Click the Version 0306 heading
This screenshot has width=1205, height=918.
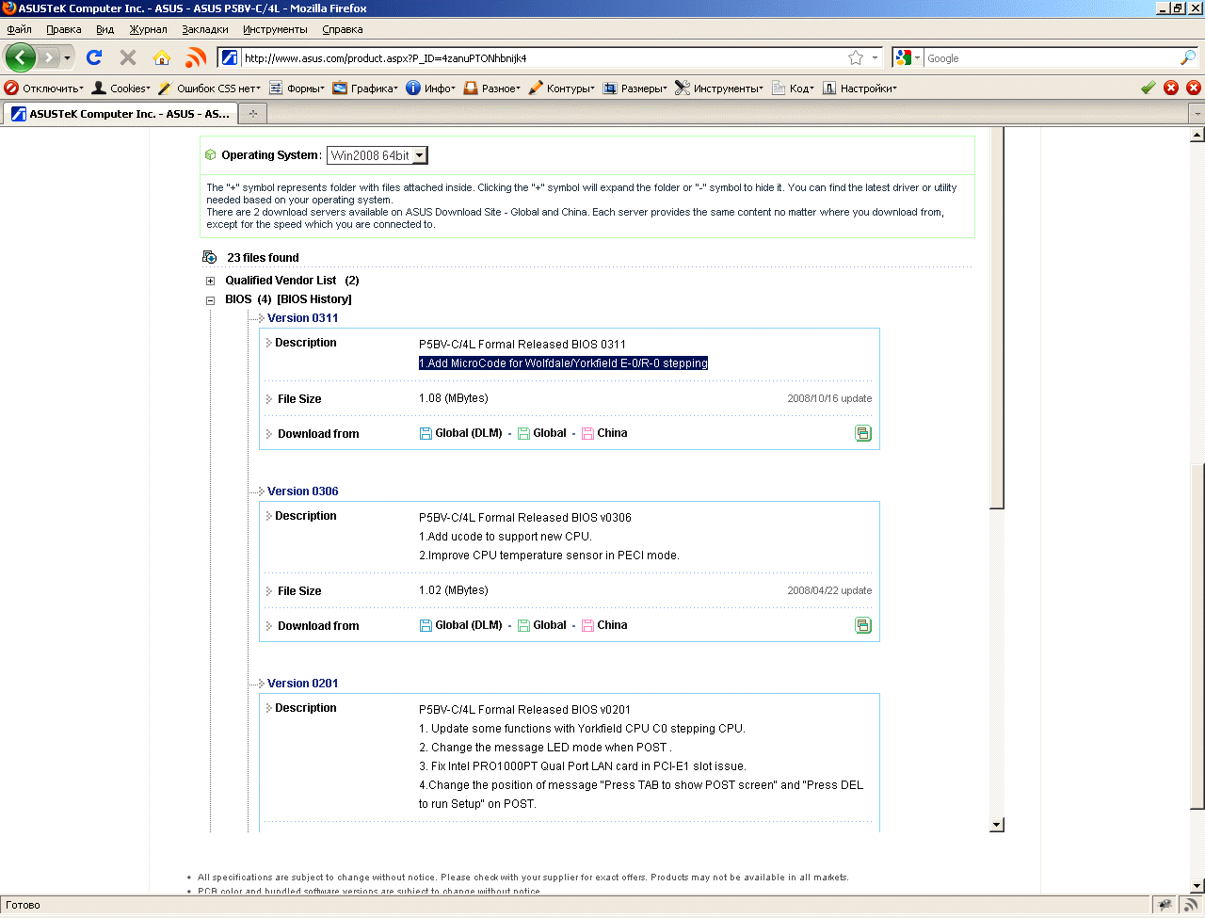click(302, 491)
